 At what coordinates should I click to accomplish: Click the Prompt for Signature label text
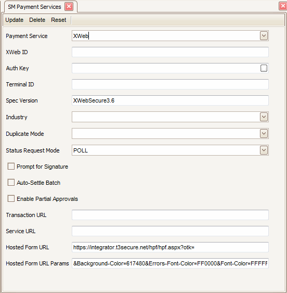pyautogui.click(x=43, y=167)
